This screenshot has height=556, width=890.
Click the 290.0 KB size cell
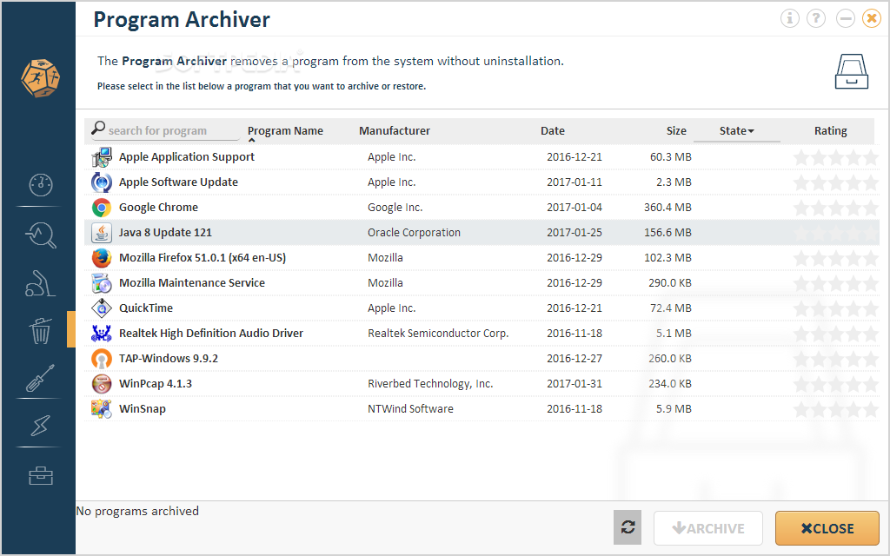coord(670,282)
